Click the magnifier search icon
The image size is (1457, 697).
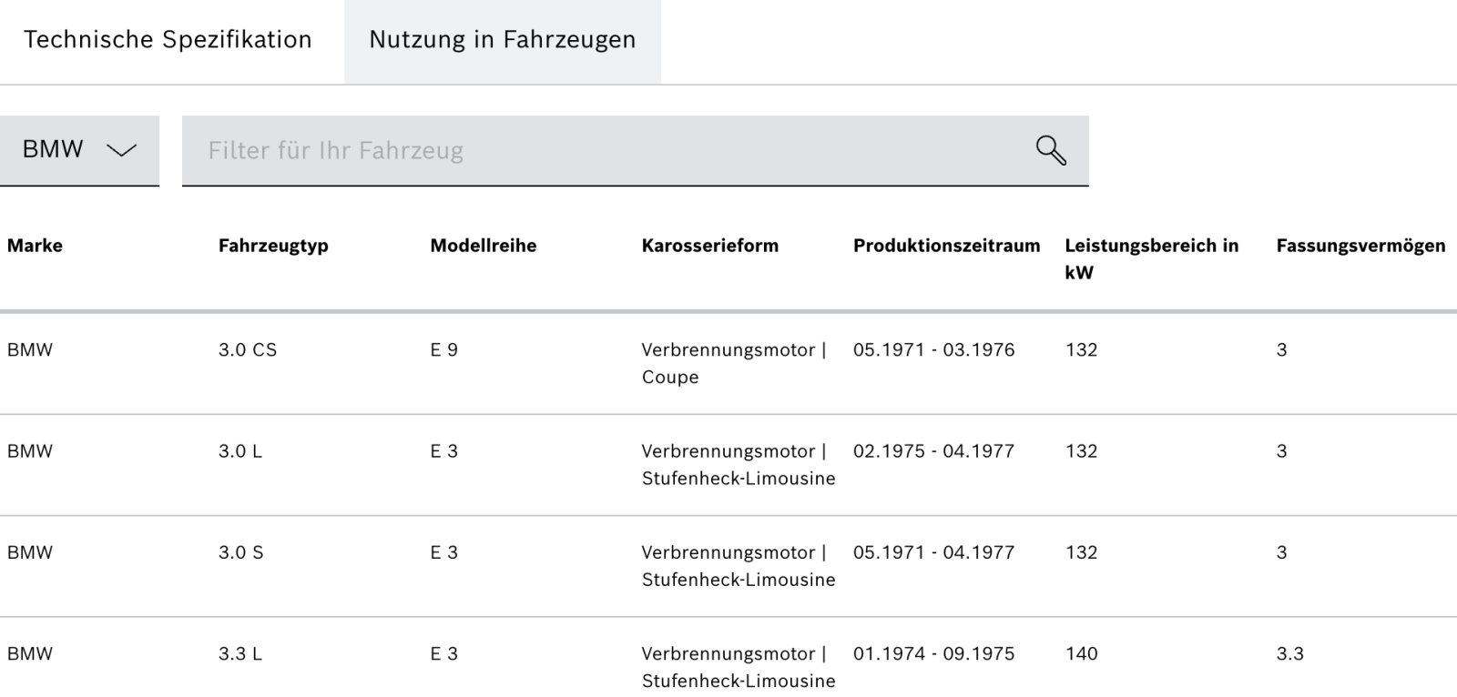click(1051, 150)
